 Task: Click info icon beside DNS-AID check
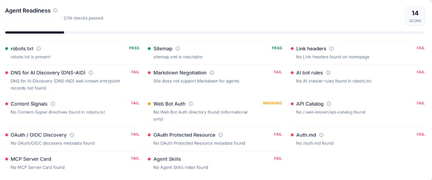point(90,73)
